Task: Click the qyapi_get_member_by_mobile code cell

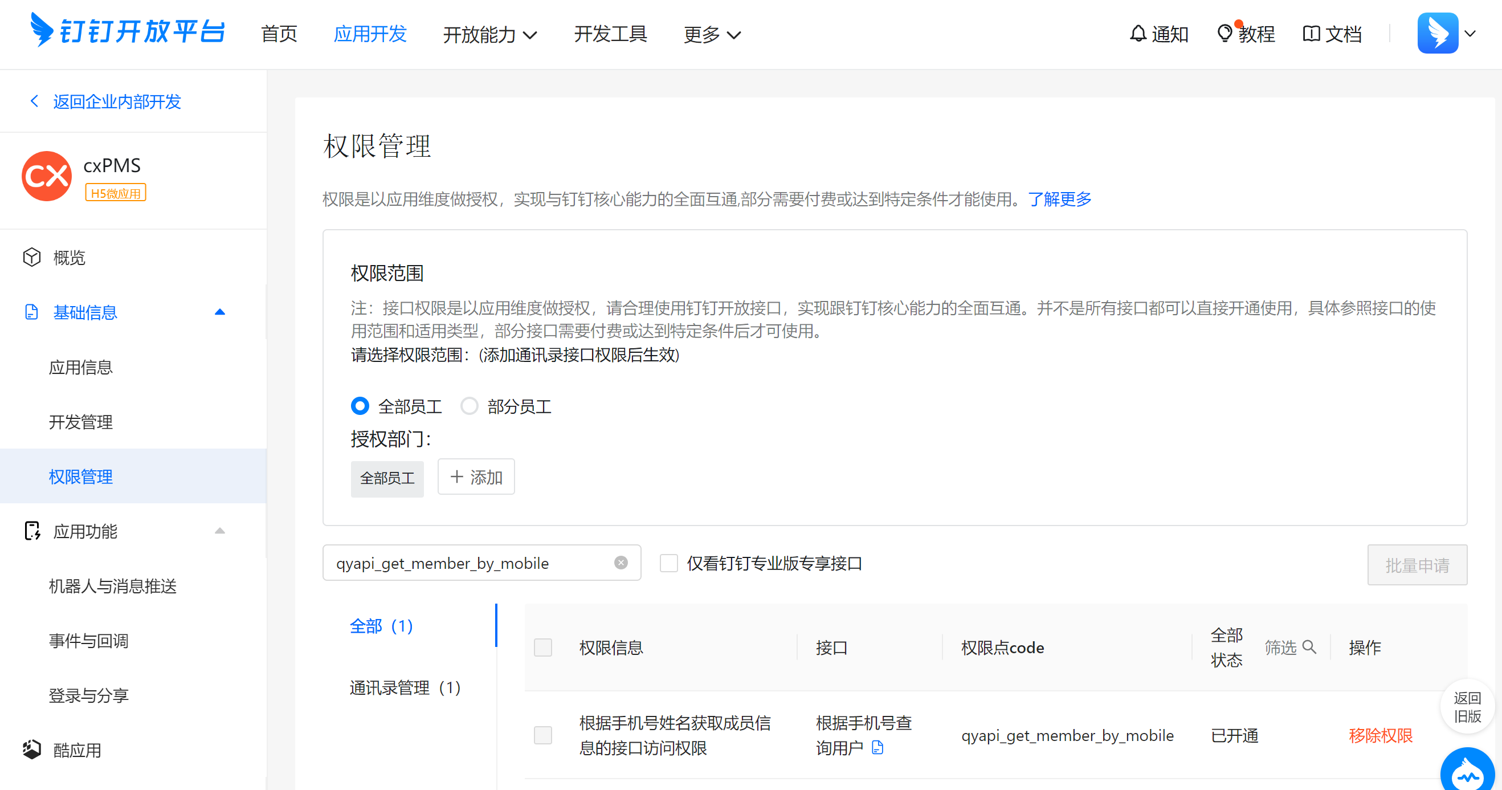Action: coord(1067,735)
